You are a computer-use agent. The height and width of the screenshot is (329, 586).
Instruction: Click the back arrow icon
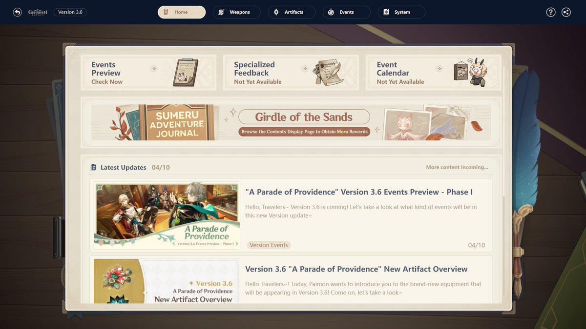(x=18, y=12)
